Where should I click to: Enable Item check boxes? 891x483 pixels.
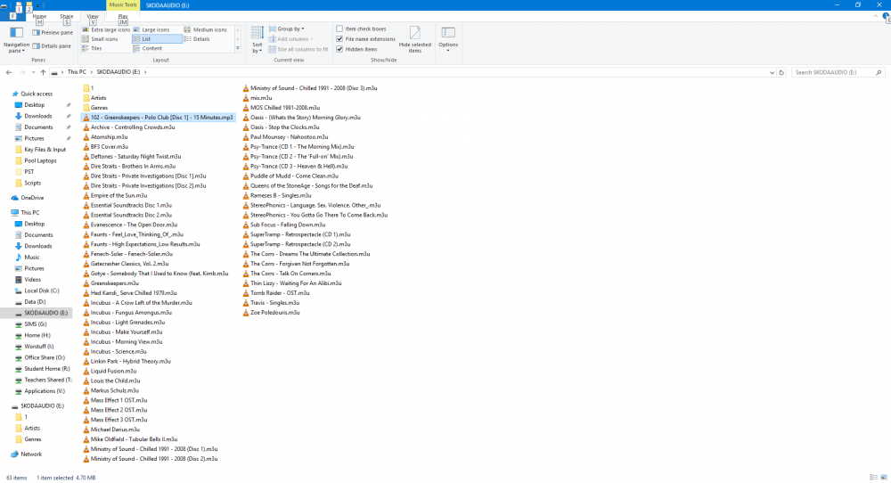(339, 29)
